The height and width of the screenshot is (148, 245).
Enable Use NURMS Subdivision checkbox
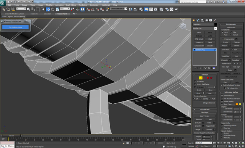coord(222,98)
